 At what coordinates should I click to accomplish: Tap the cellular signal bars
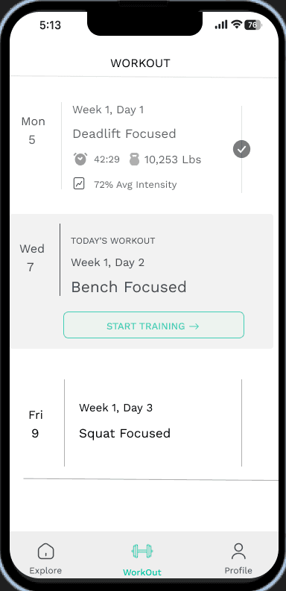tap(221, 25)
